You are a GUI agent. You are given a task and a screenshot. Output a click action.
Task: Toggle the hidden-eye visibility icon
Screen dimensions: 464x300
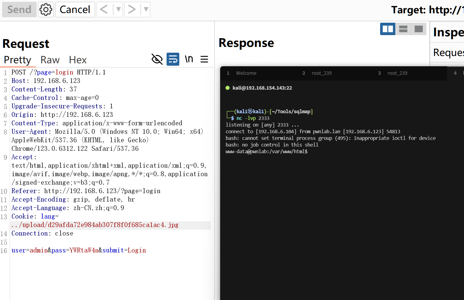(157, 59)
